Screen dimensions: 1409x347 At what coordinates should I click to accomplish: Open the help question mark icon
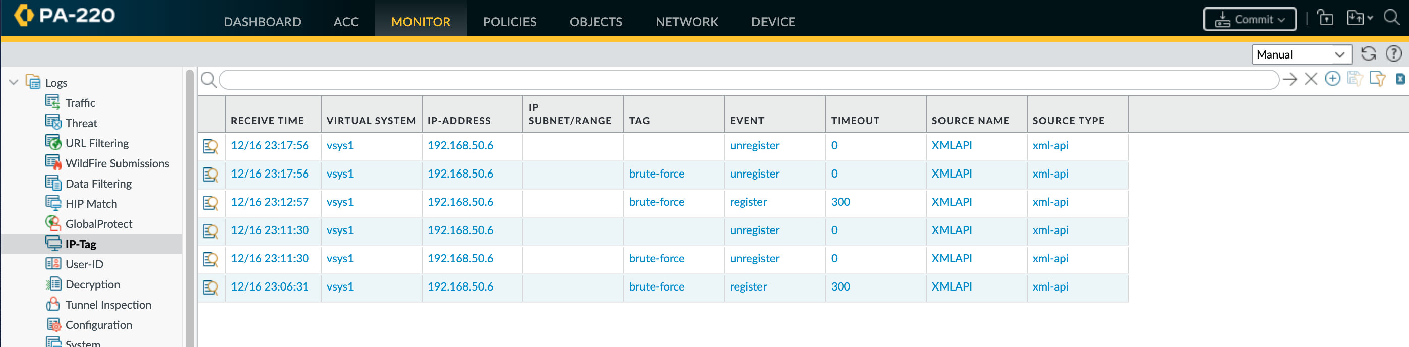tap(1392, 53)
